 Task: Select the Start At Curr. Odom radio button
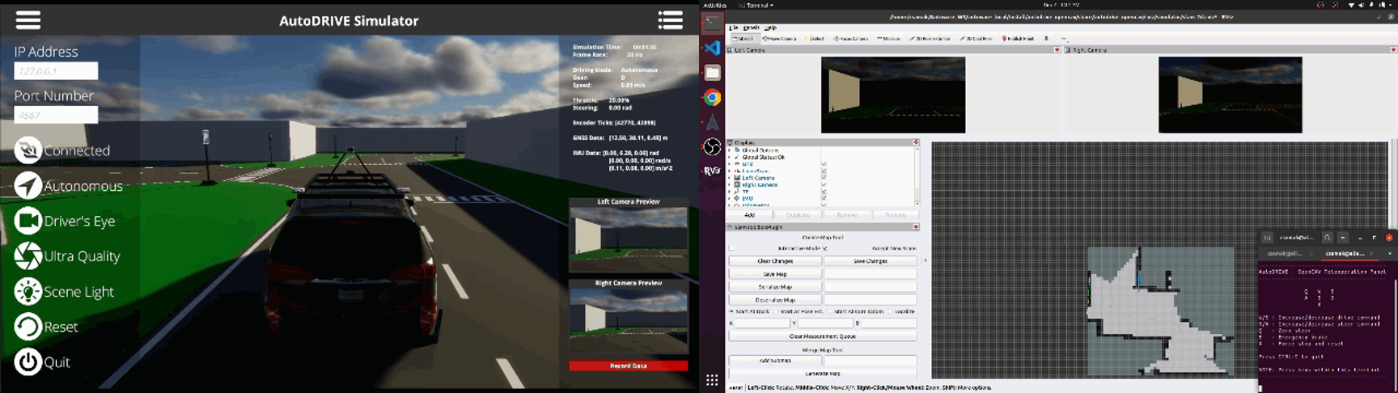click(831, 311)
